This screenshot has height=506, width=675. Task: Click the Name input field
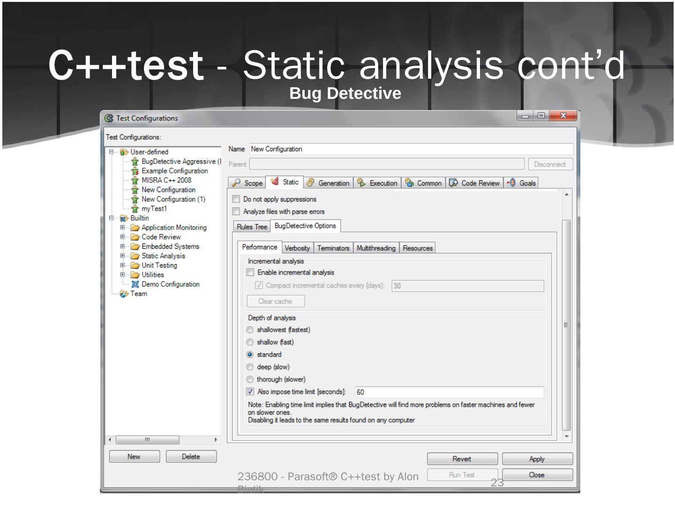pyautogui.click(x=411, y=149)
